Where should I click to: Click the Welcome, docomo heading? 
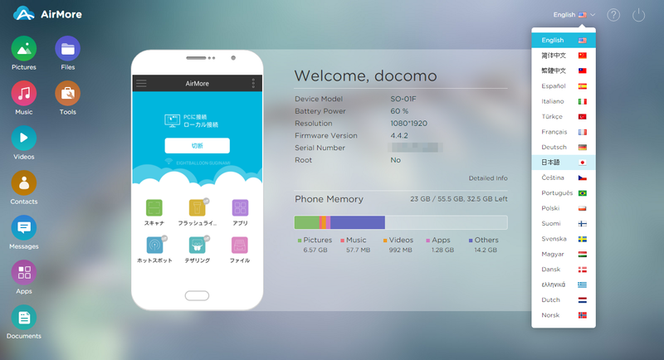tap(365, 75)
